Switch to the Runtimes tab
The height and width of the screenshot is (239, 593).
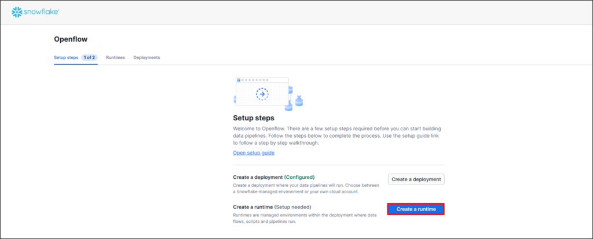pyautogui.click(x=115, y=57)
